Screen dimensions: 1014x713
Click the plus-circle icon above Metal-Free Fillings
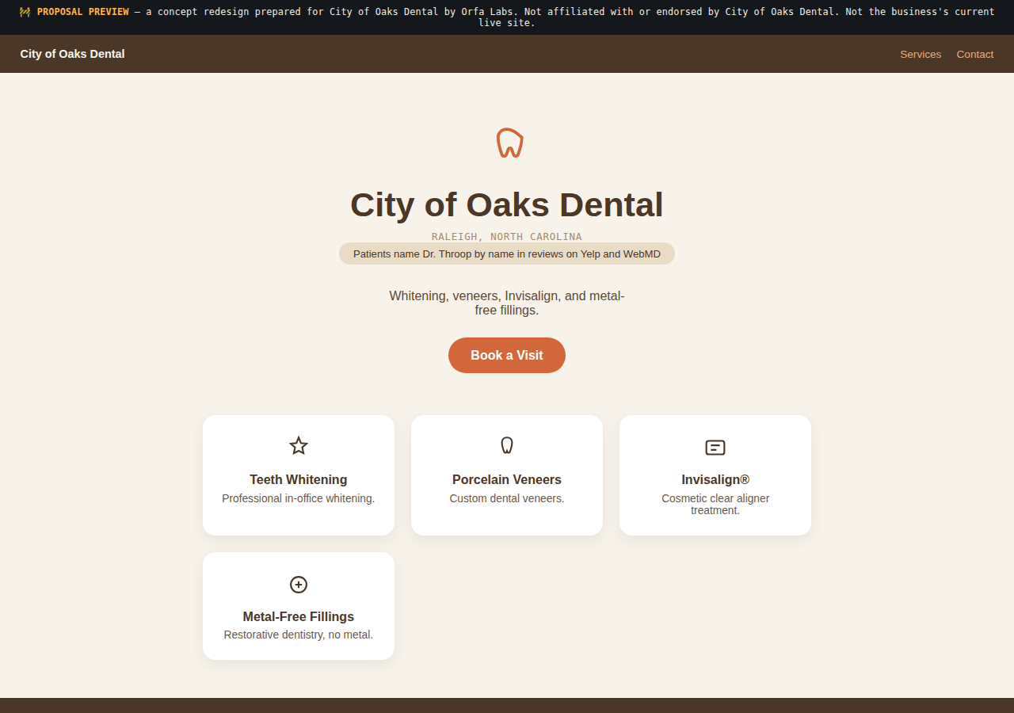(299, 585)
